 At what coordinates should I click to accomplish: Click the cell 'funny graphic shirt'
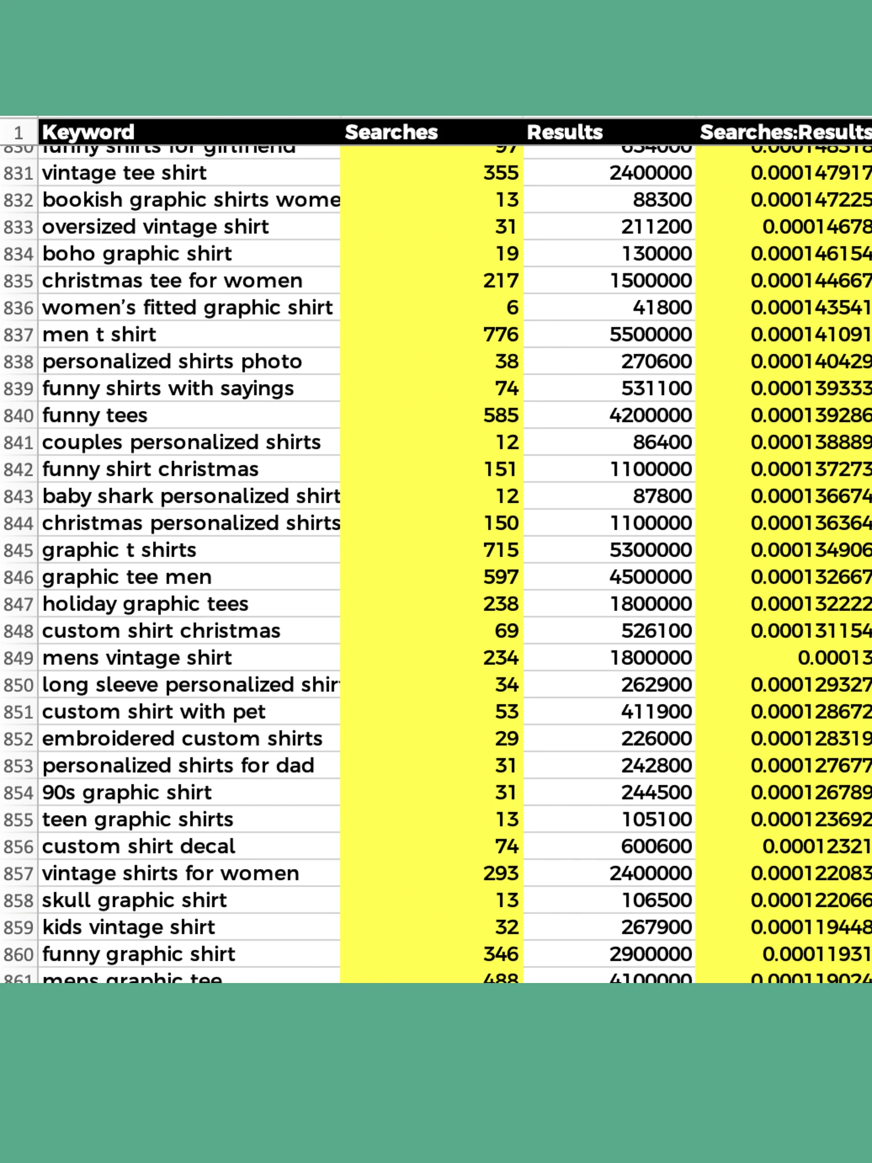click(189, 954)
